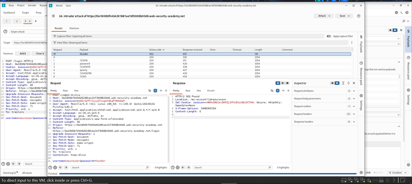Open Request search settings gear
This screenshot has height=184, width=412.
coord(56,168)
